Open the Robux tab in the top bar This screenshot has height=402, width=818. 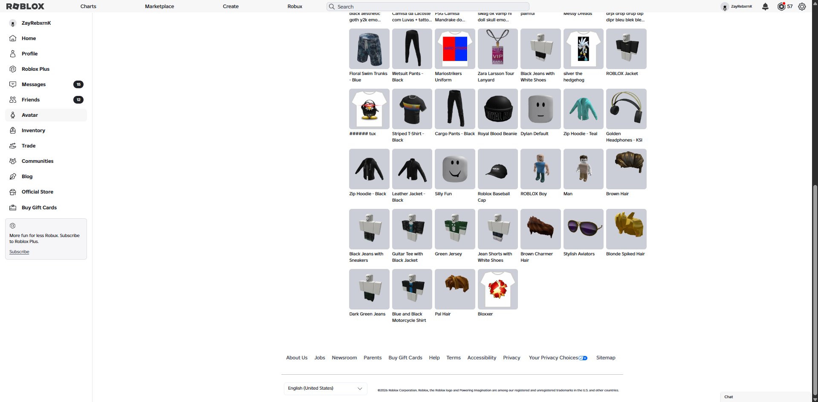tap(295, 6)
